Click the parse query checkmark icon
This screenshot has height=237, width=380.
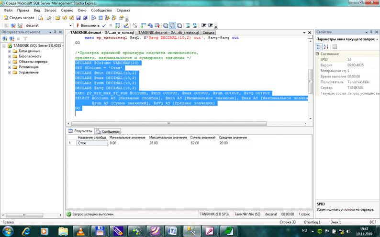point(104,25)
